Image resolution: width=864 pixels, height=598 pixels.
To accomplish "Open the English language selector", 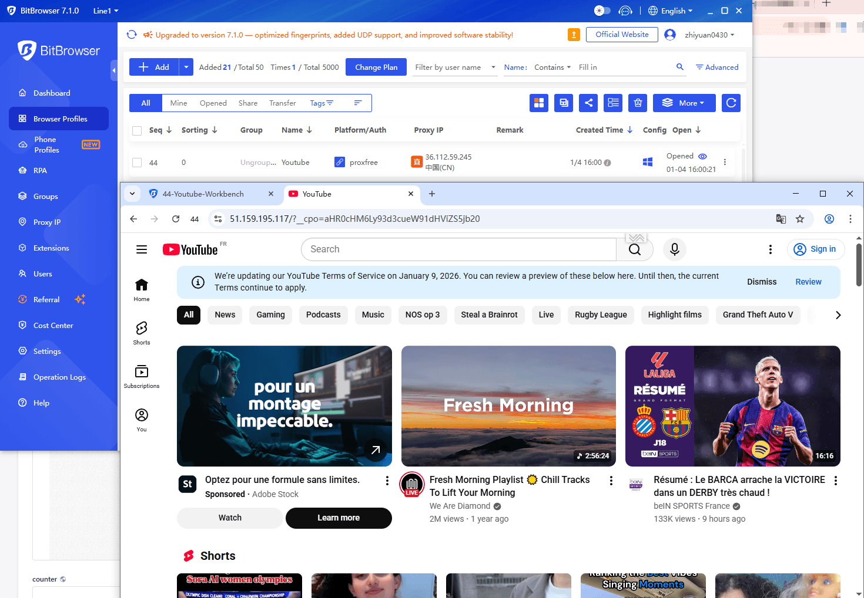I will 670,10.
